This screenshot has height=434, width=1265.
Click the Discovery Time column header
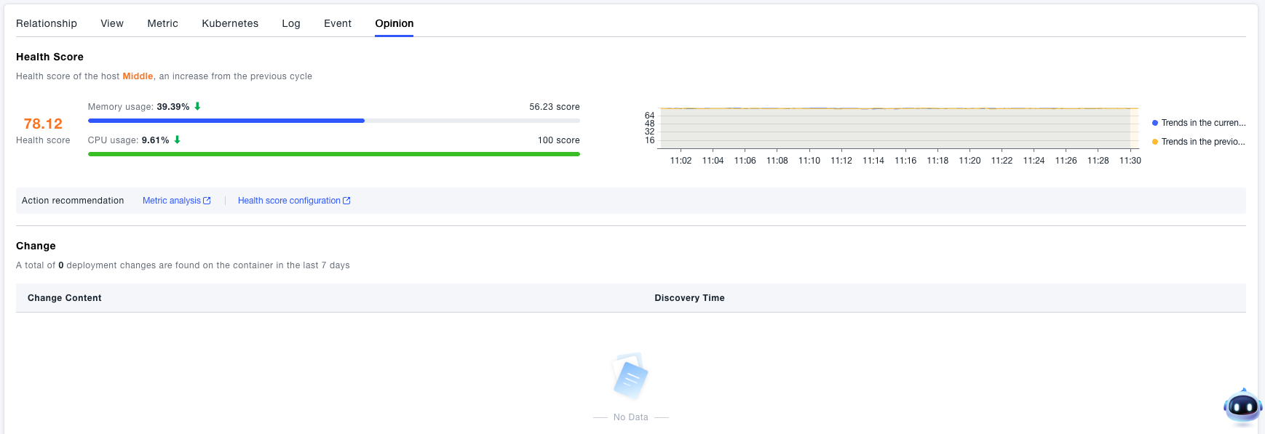click(x=689, y=298)
